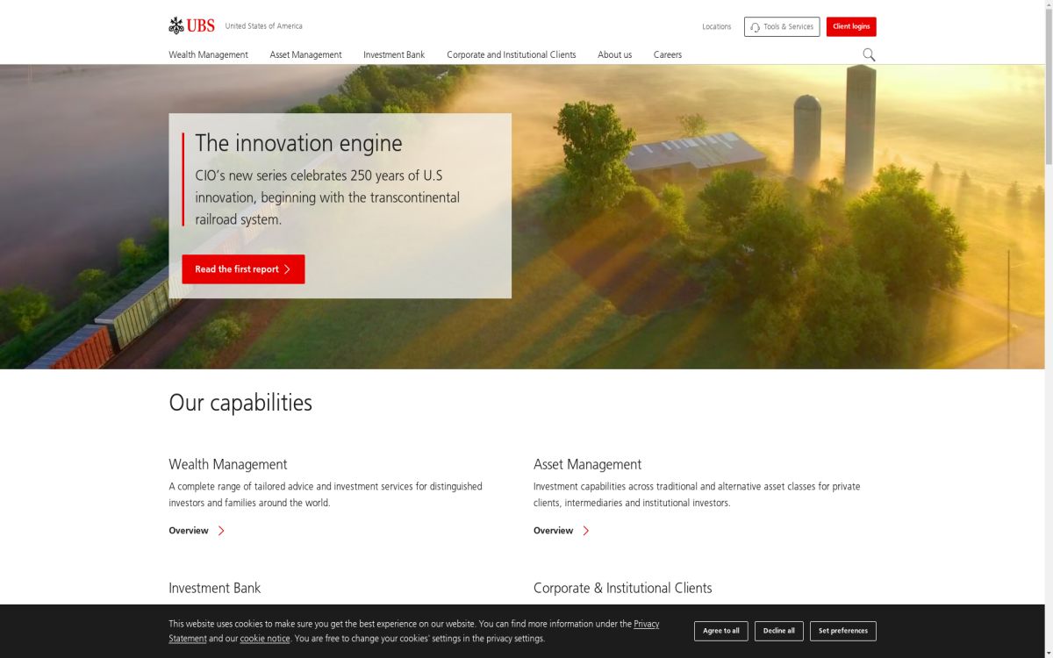Agree to all cookies

(x=720, y=631)
